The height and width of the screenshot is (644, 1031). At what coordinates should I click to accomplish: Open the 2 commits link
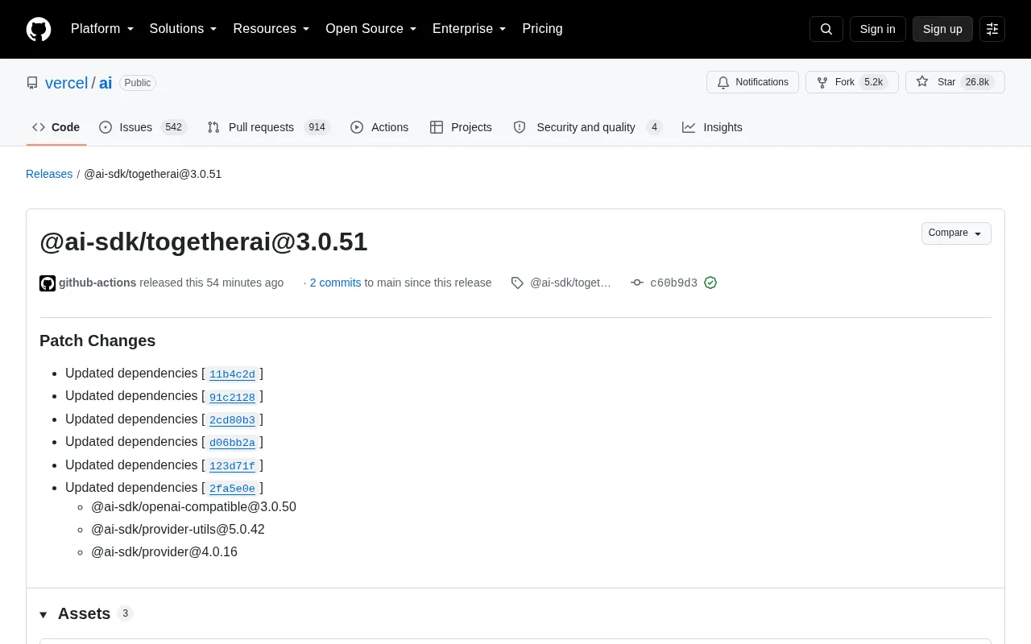point(335,283)
